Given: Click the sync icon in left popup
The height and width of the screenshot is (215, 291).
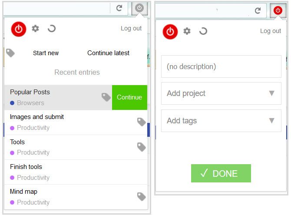Looking at the screenshot, I should pos(52,29).
